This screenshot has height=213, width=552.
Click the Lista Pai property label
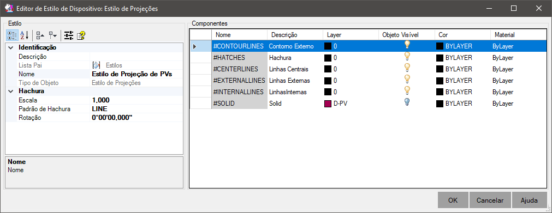click(30, 65)
